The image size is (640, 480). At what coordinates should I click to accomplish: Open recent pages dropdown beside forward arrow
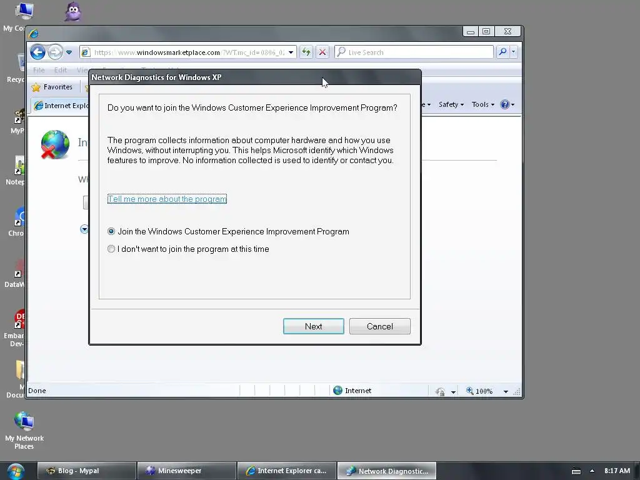pos(69,52)
